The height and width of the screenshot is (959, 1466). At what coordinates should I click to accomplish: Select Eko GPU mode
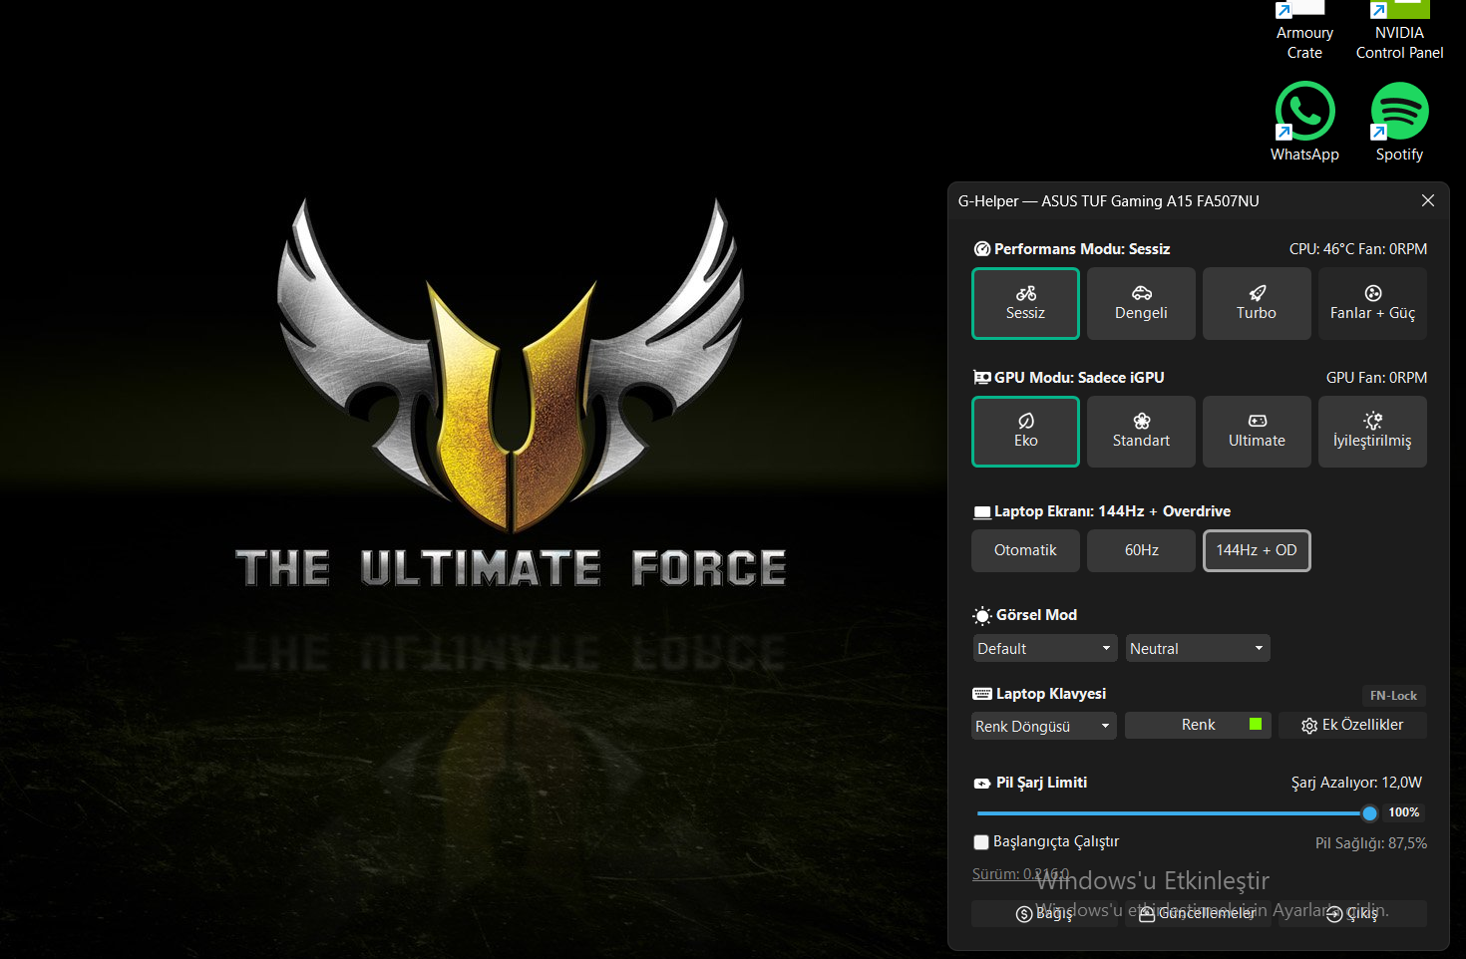click(x=1025, y=432)
